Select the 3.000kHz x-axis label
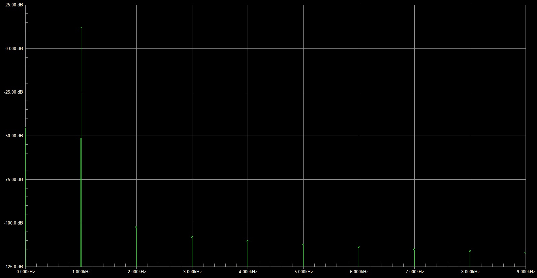Image resolution: width=537 pixels, height=278 pixels. coord(192,272)
